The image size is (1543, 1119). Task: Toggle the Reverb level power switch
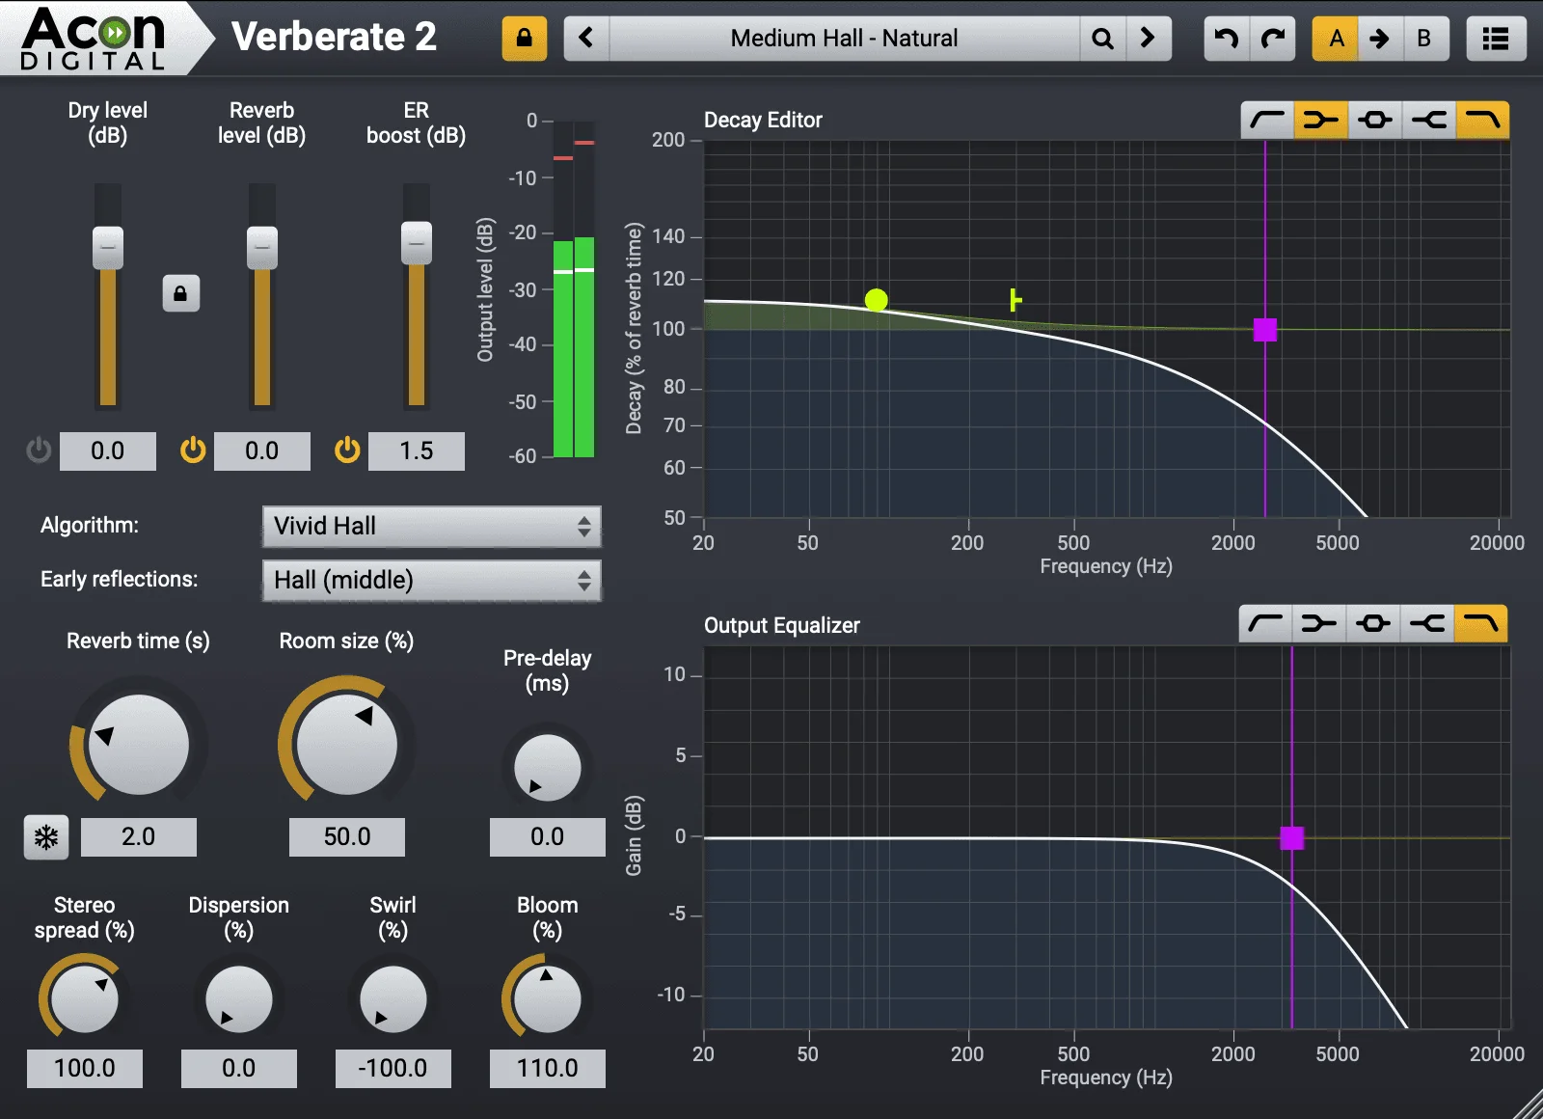coord(192,450)
